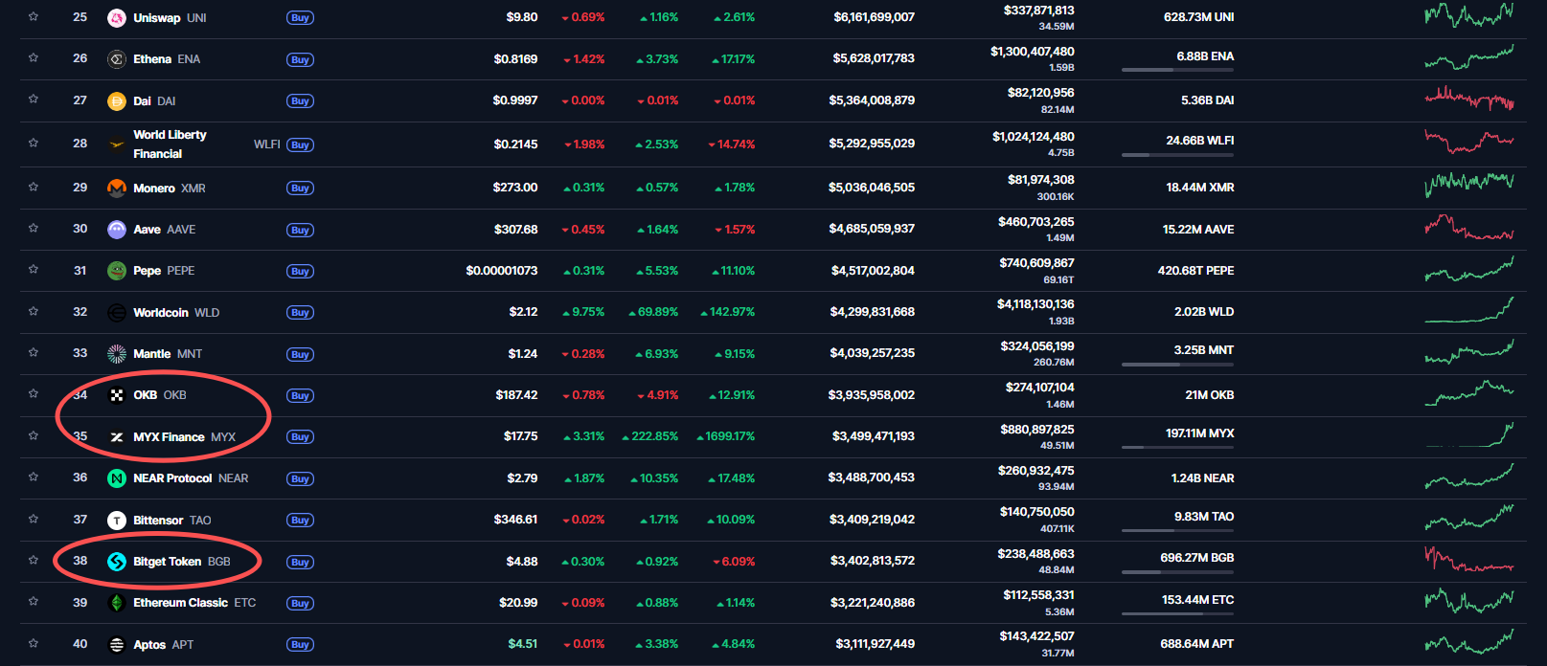Open the MYX Finance sparkline chart
Image resolution: width=1547 pixels, height=666 pixels.
coord(1469,435)
